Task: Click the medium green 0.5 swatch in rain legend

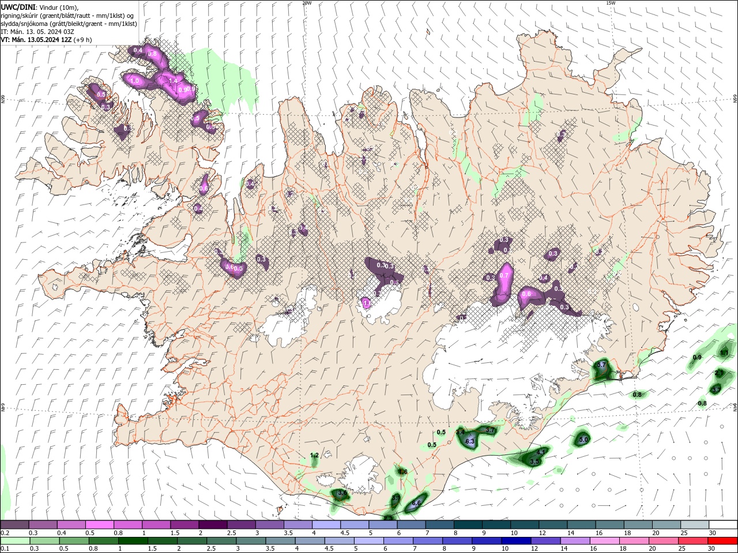Action: tap(73, 541)
